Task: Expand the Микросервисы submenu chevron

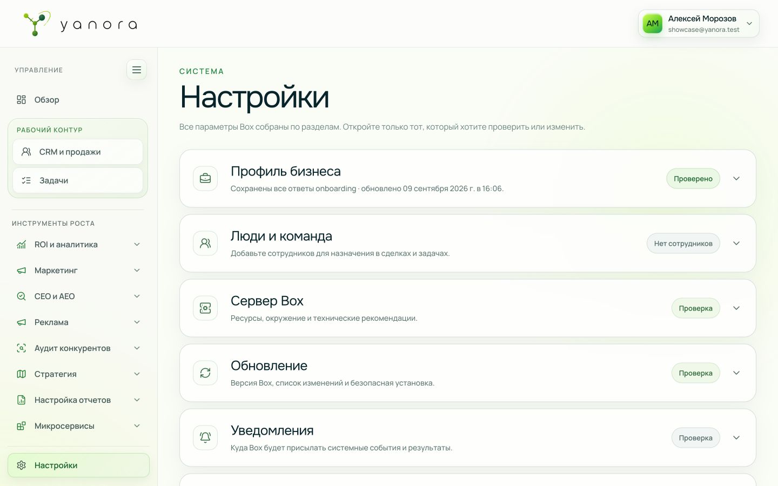Action: coord(137,426)
